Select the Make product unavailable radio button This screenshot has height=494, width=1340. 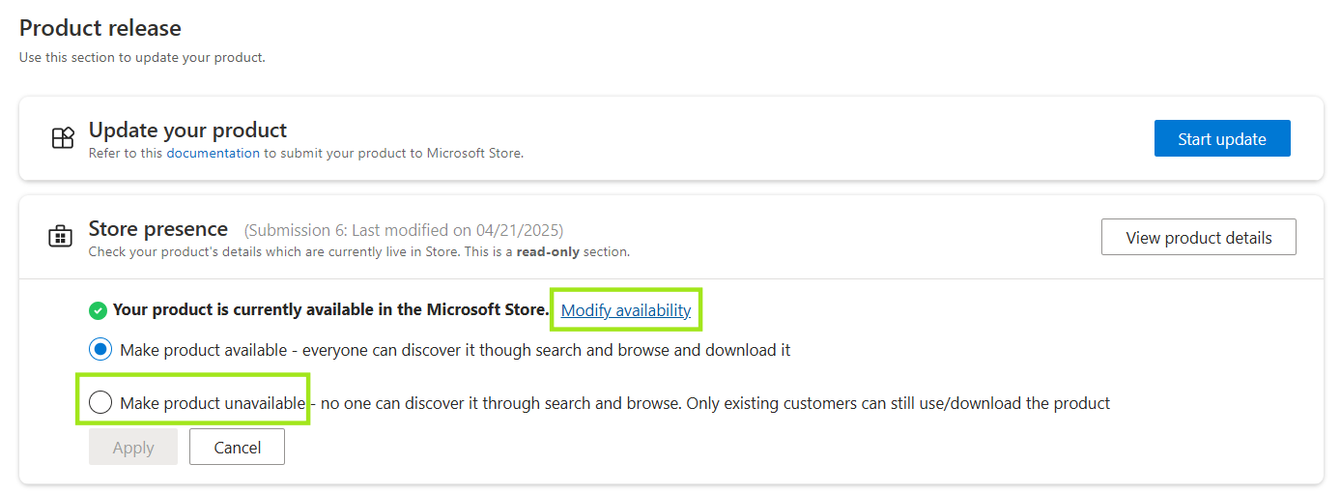100,403
